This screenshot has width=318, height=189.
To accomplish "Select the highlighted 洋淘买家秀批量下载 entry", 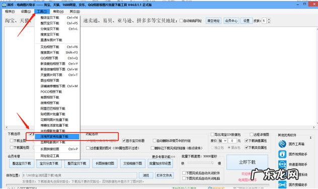I will [x=57, y=137].
